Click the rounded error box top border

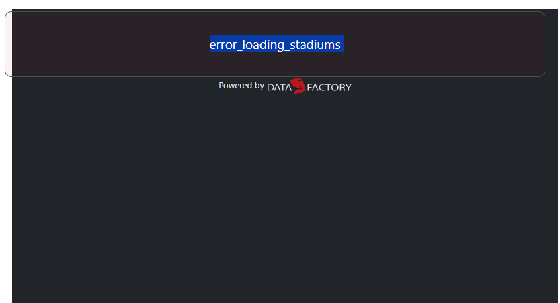(275, 12)
